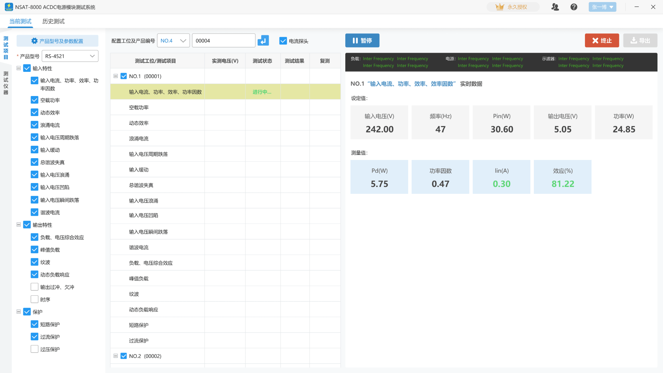Click the product number 00004 input field

tap(223, 41)
